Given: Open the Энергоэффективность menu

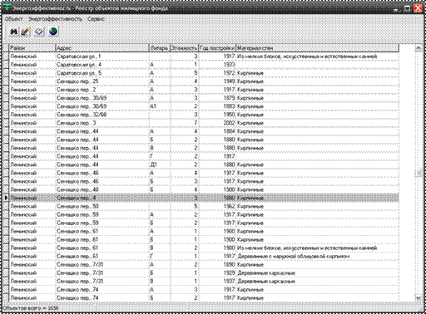Looking at the screenshot, I should coord(56,19).
